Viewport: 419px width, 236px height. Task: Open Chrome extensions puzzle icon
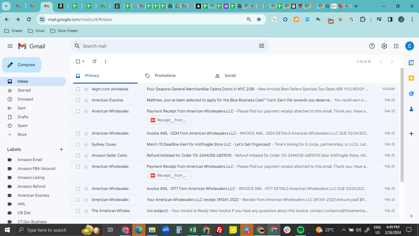click(x=363, y=19)
